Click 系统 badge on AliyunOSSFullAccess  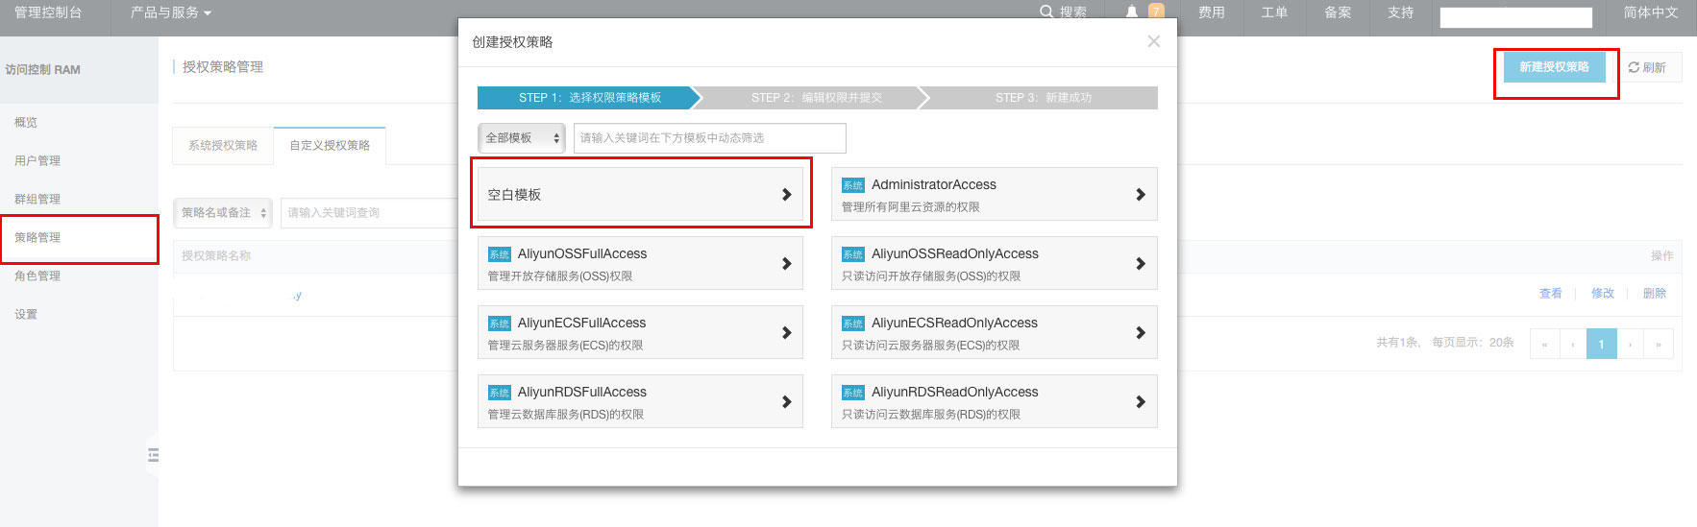pyautogui.click(x=499, y=254)
